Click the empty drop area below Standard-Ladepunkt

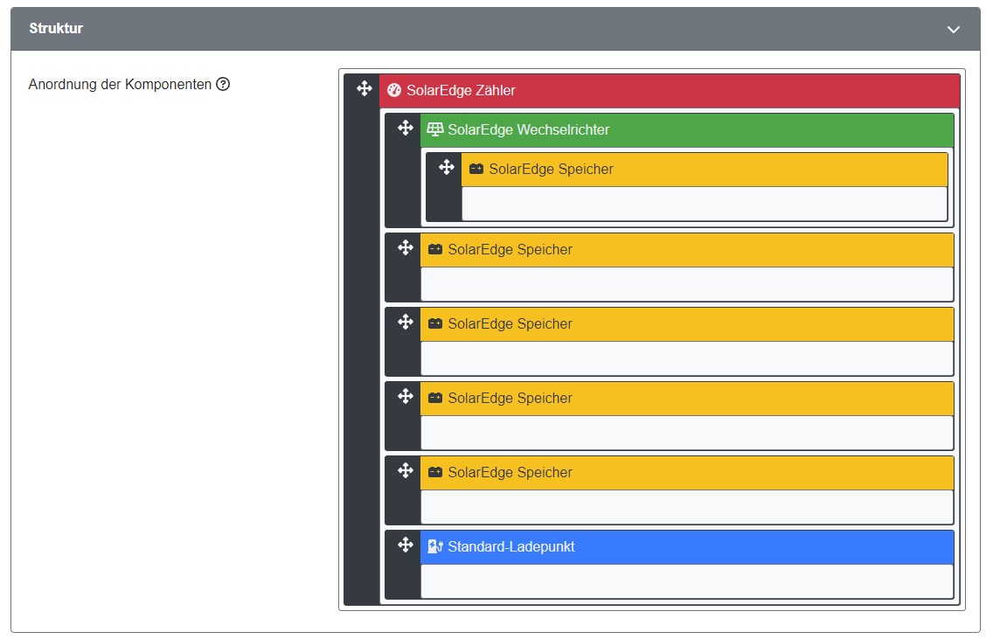(x=686, y=581)
